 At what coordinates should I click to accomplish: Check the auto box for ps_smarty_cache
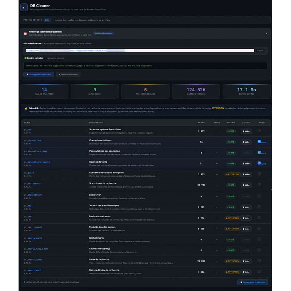259,239
